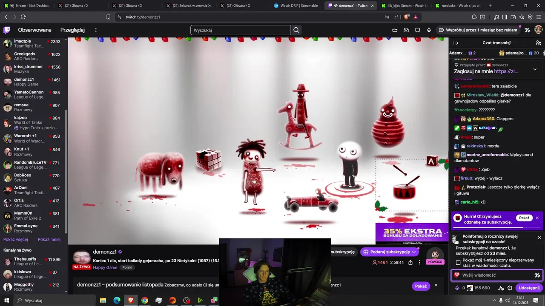Click Brave VPN shield icon
This screenshot has height=306, width=545.
(x=530, y=17)
